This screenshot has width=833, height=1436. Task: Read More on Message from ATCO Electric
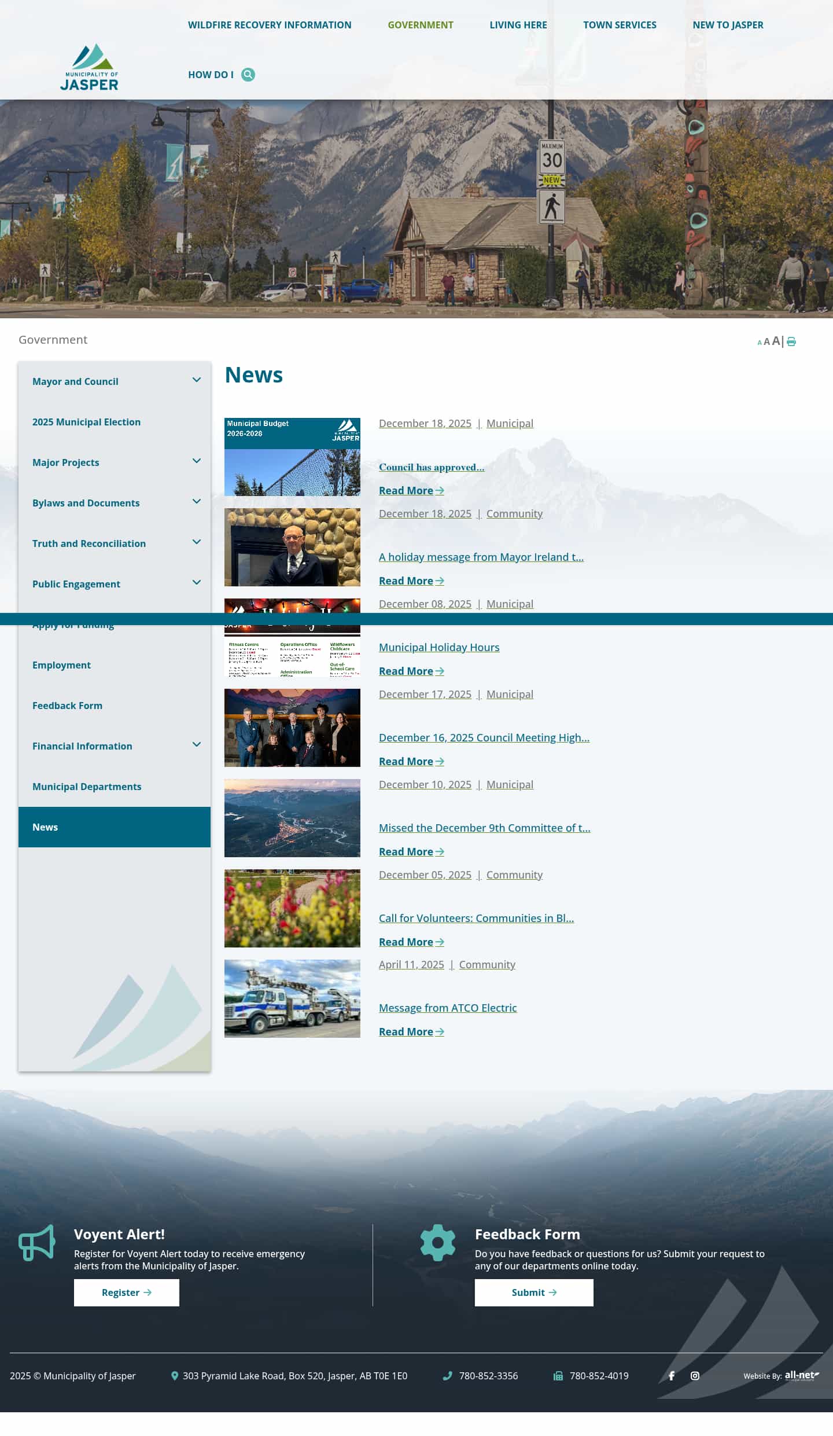[411, 1031]
